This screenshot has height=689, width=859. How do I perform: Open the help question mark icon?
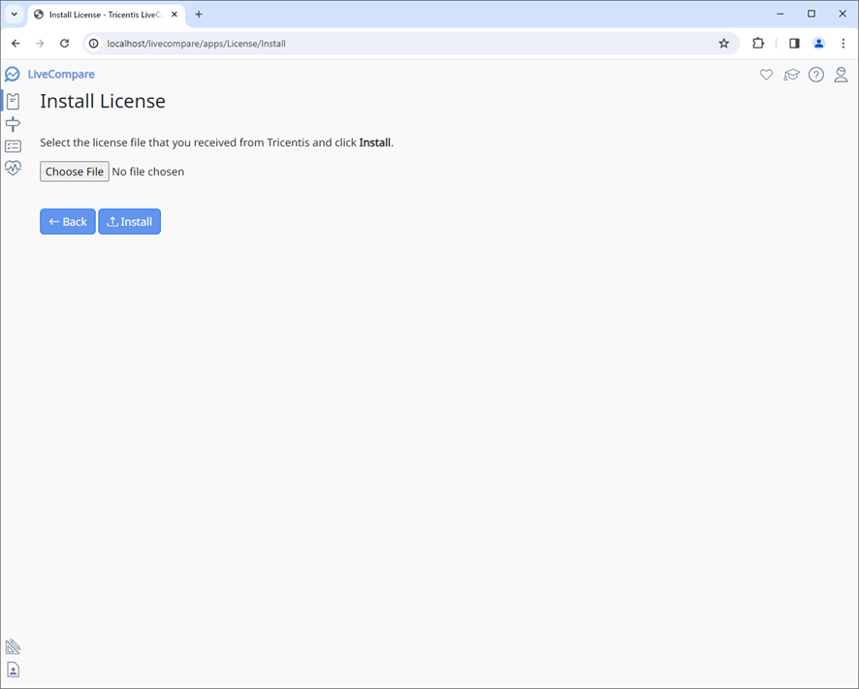(x=816, y=75)
